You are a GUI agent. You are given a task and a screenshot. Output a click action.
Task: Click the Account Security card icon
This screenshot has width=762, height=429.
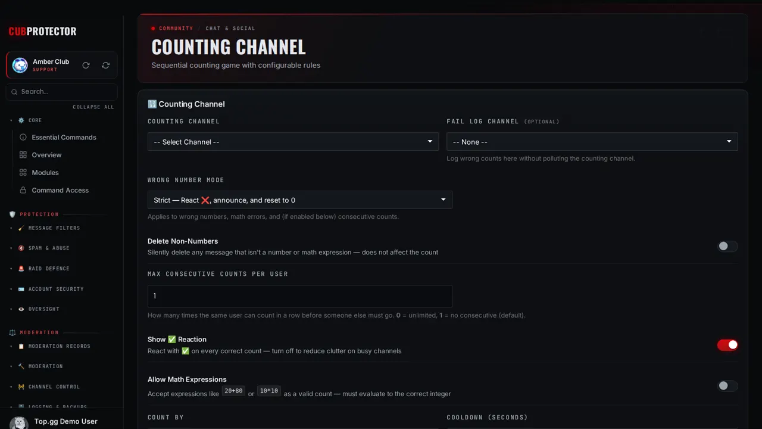pyautogui.click(x=21, y=289)
